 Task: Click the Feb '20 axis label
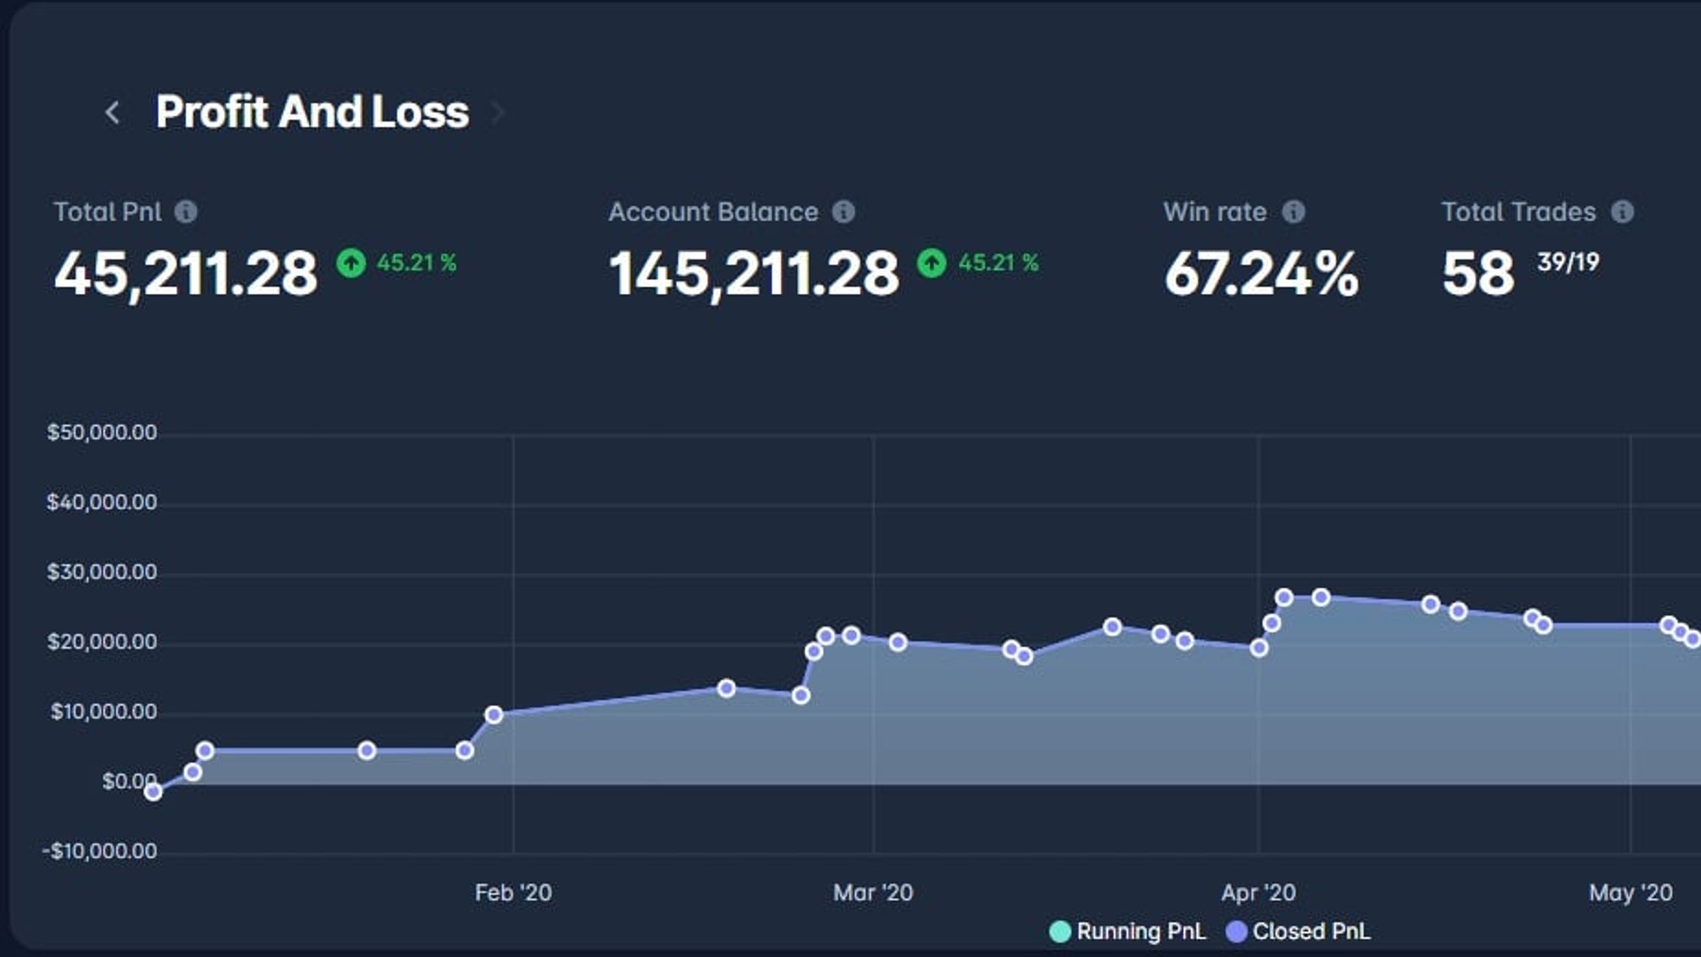513,893
